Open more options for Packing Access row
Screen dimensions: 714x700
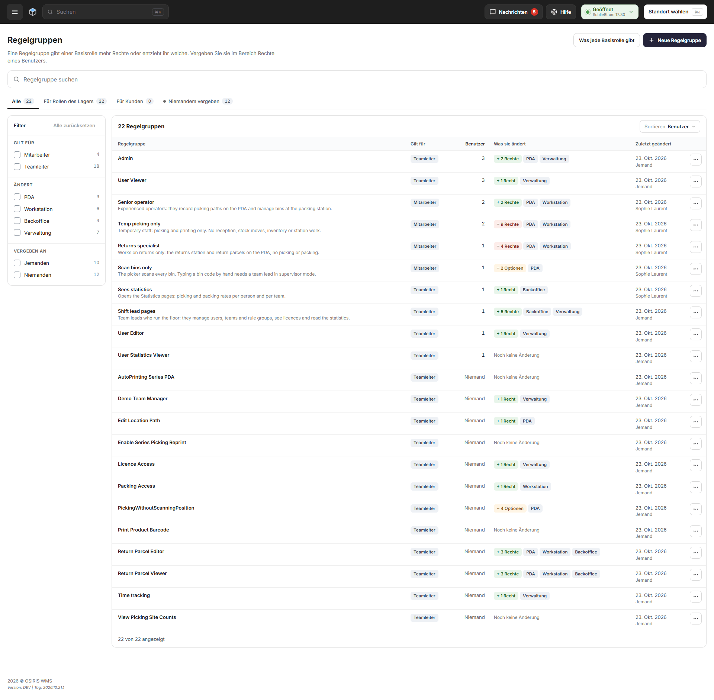coord(695,487)
